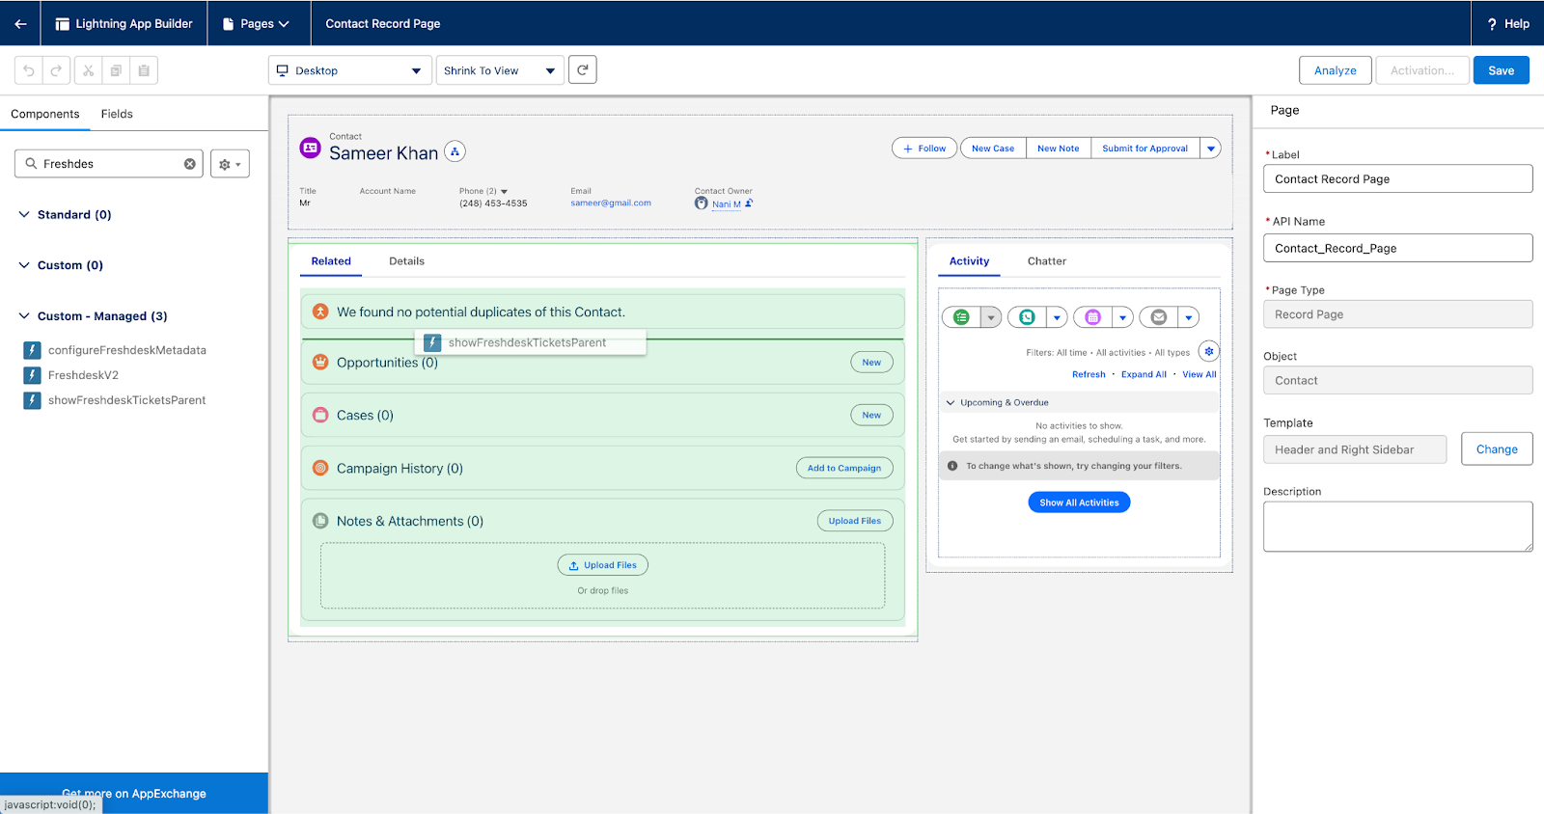The width and height of the screenshot is (1544, 814).
Task: Open the Pages dropdown menu
Action: (x=257, y=23)
